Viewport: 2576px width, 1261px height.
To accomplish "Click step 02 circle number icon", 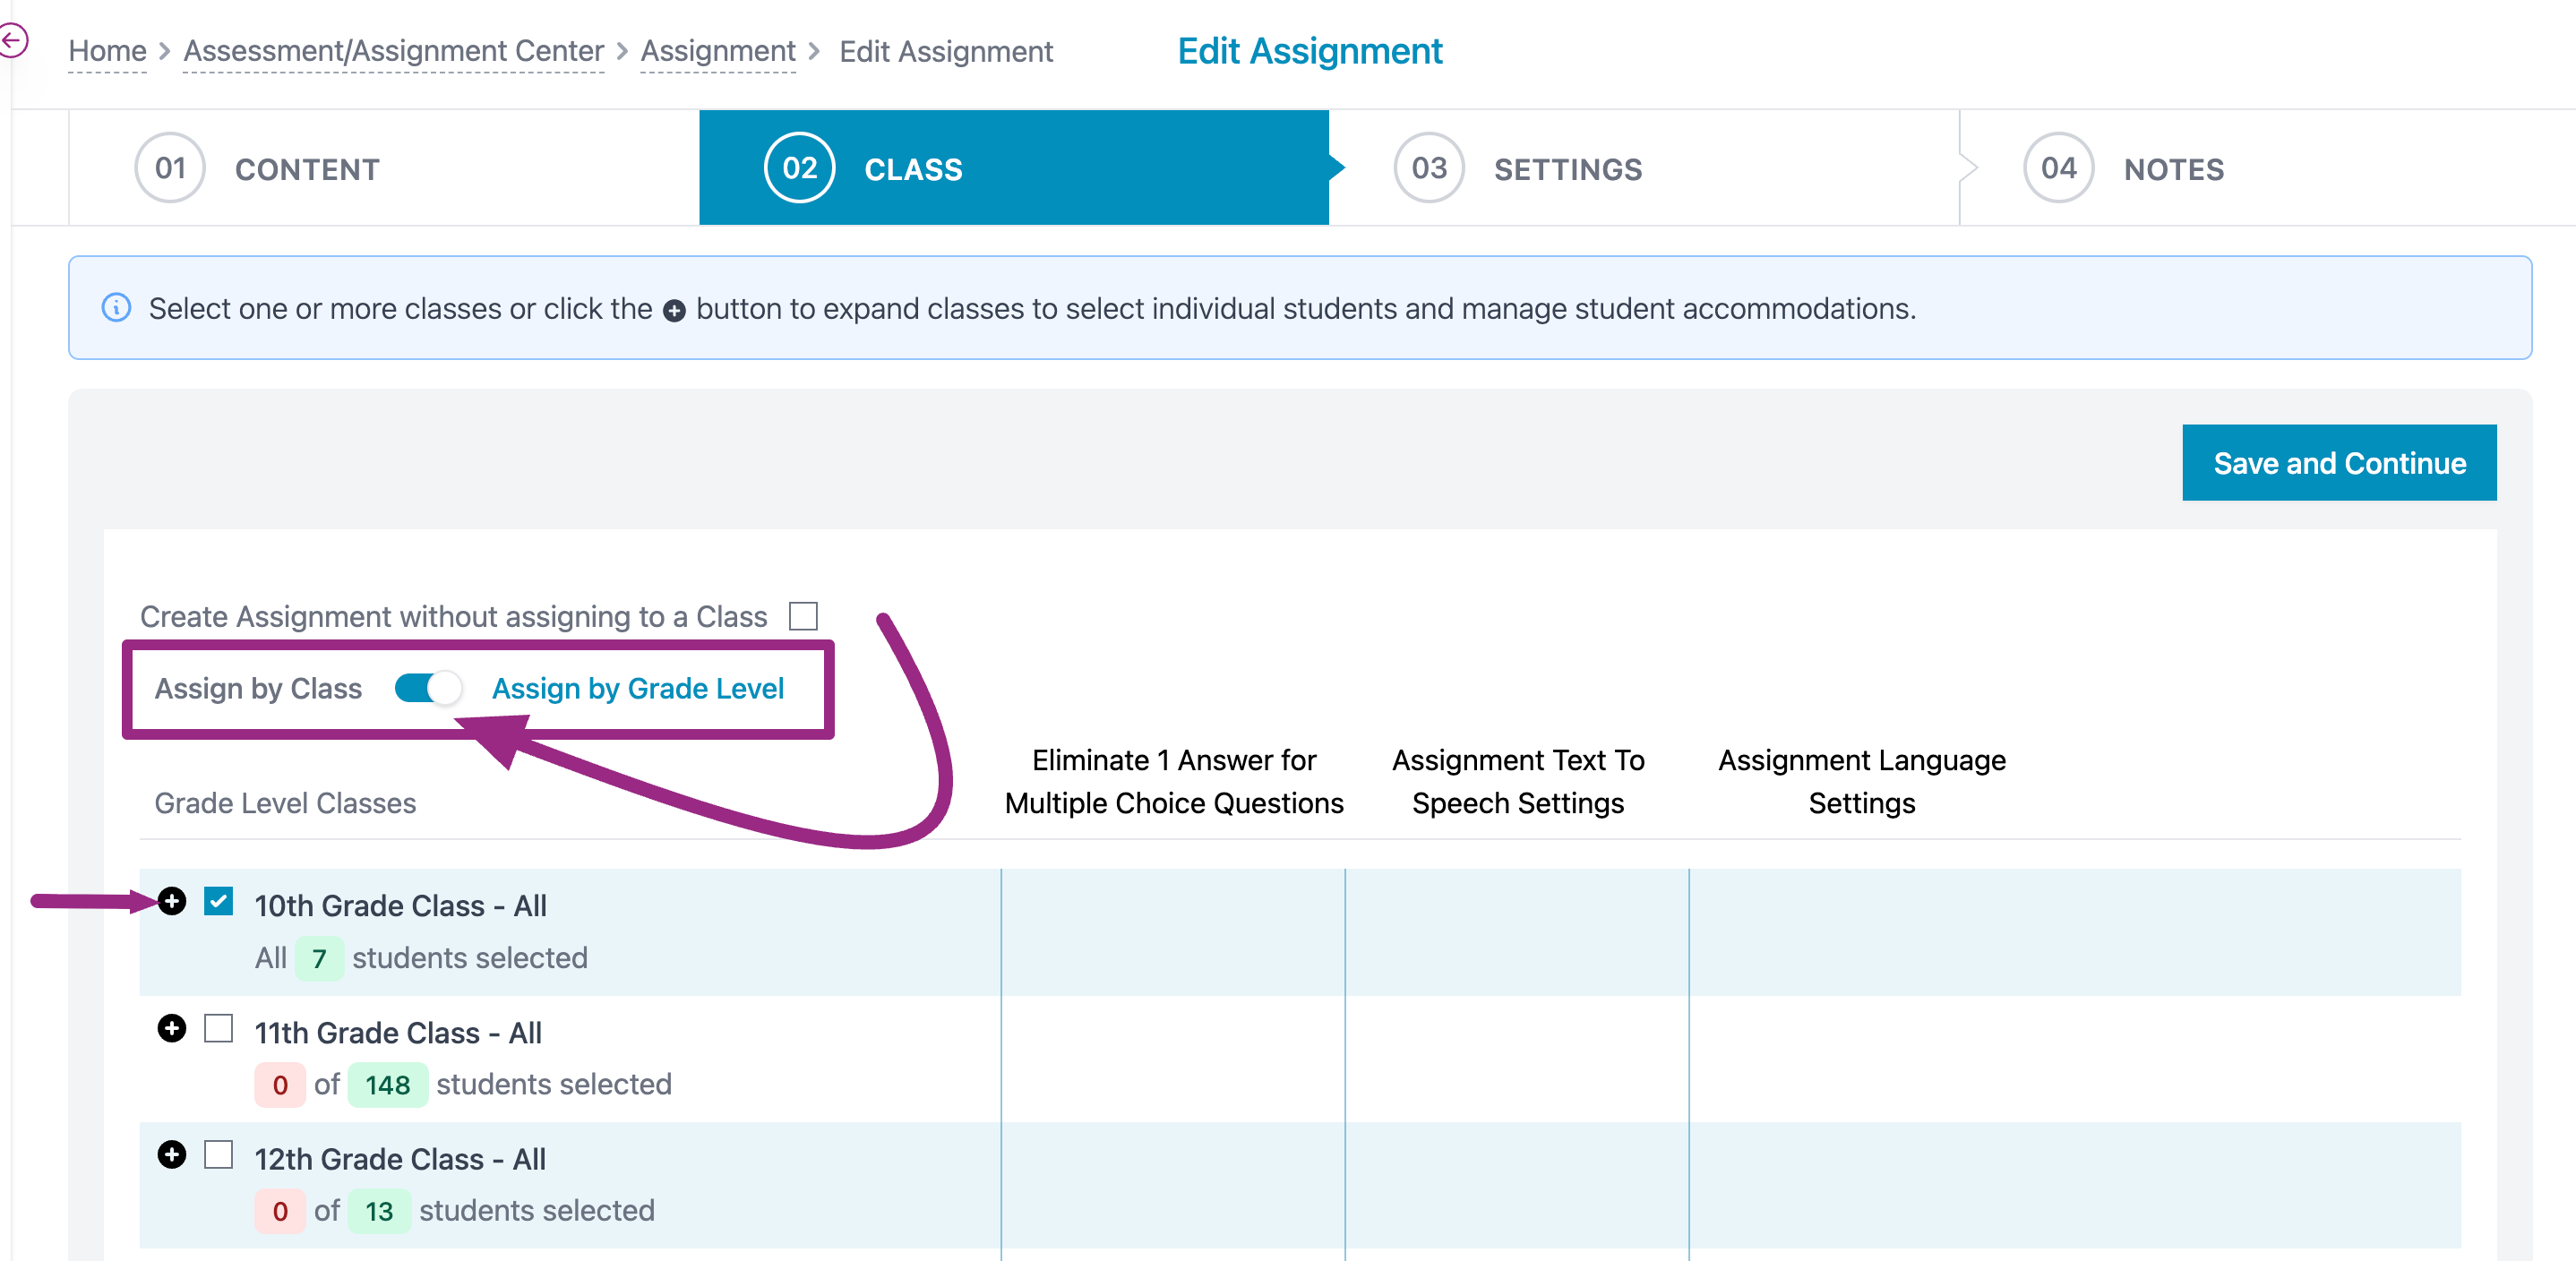I will 799,168.
